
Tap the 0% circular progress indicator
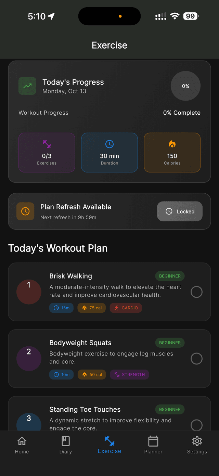click(x=185, y=86)
